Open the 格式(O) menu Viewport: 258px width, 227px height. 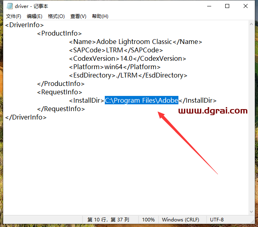[56, 16]
